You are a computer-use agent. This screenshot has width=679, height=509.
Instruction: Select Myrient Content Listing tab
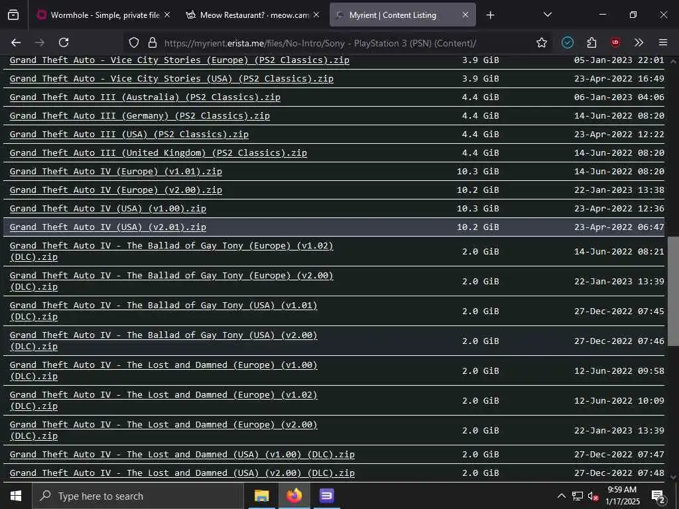[x=402, y=15]
